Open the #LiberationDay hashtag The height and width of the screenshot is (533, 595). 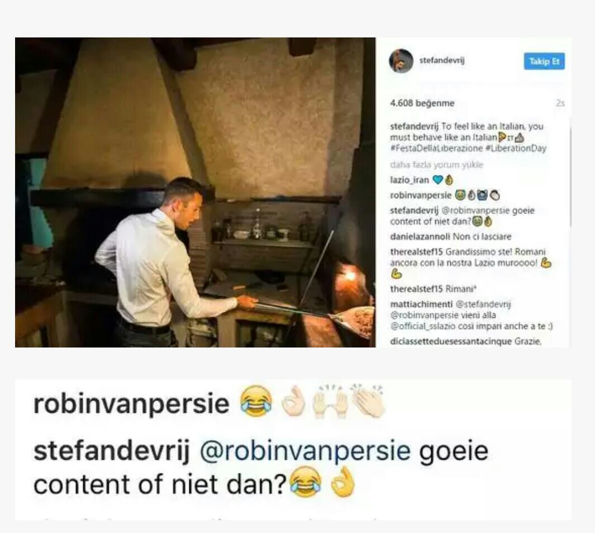(516, 148)
